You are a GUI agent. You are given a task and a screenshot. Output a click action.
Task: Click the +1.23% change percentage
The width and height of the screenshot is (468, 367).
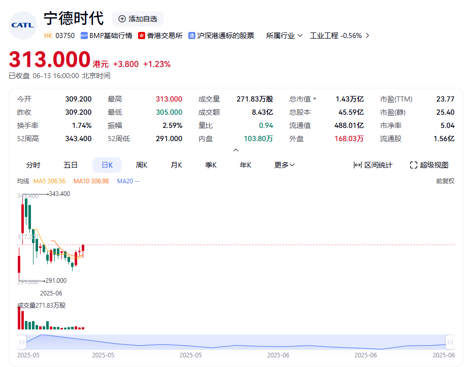point(157,64)
